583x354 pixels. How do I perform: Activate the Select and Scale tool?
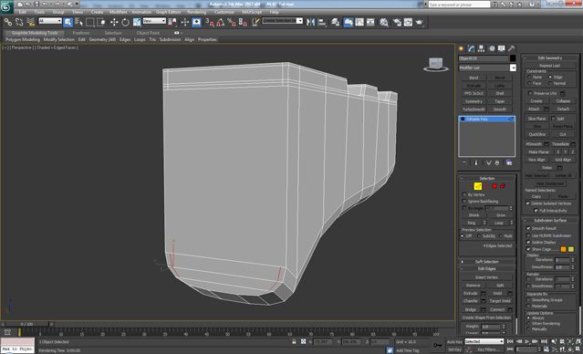(x=137, y=22)
